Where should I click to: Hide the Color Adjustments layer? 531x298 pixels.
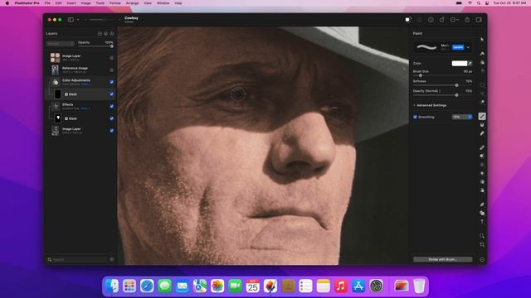pyautogui.click(x=112, y=82)
